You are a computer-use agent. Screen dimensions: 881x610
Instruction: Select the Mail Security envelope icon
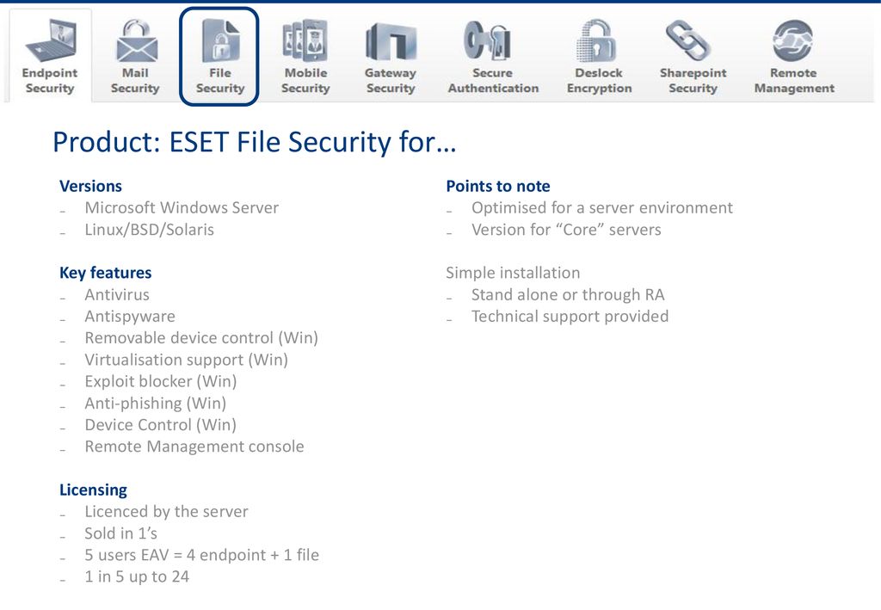[135, 40]
